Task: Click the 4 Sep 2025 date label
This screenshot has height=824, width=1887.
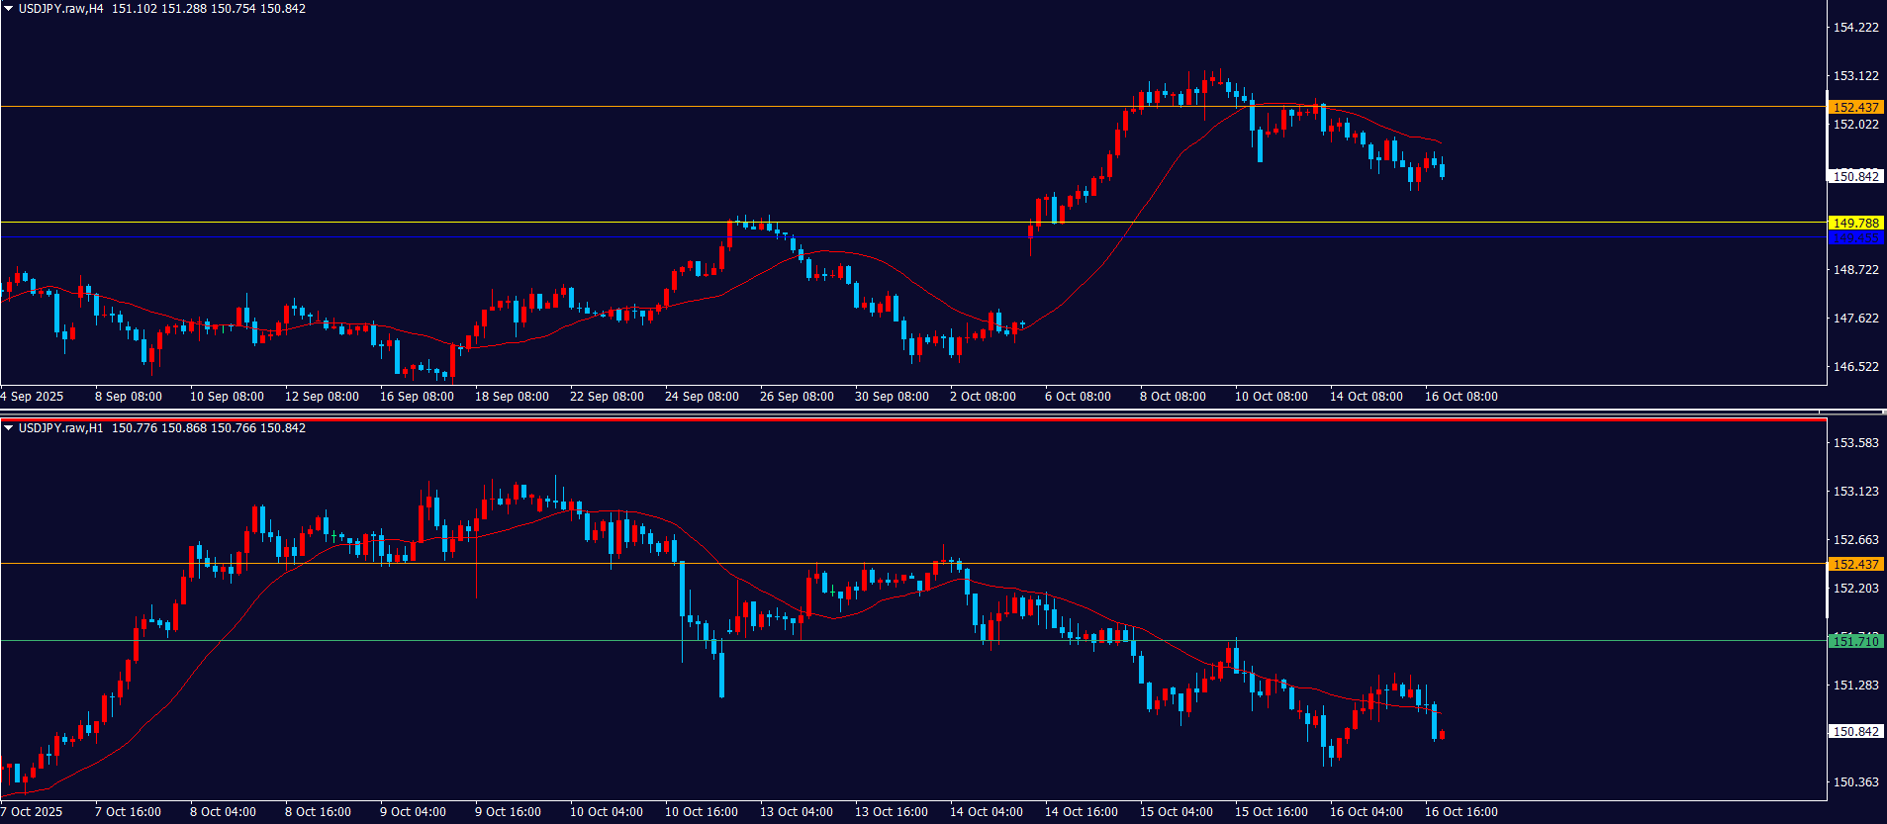Action: [x=33, y=397]
